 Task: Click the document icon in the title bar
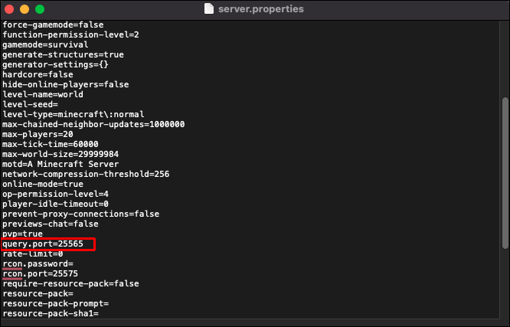click(x=209, y=9)
